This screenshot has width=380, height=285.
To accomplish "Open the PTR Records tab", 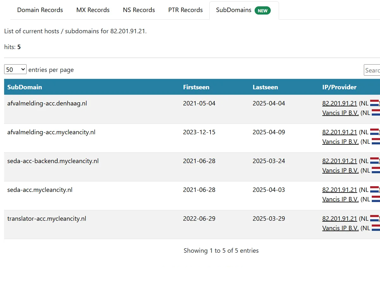I will 185,10.
